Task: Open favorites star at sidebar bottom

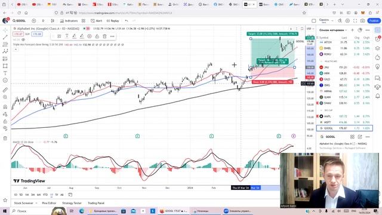Action: 5,200
